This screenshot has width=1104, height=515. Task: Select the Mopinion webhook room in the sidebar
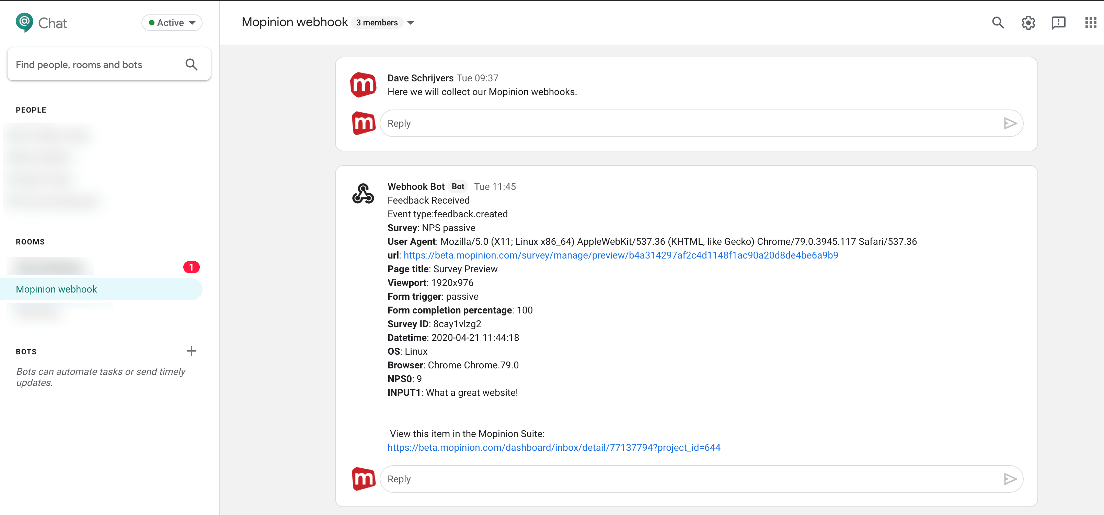point(56,289)
